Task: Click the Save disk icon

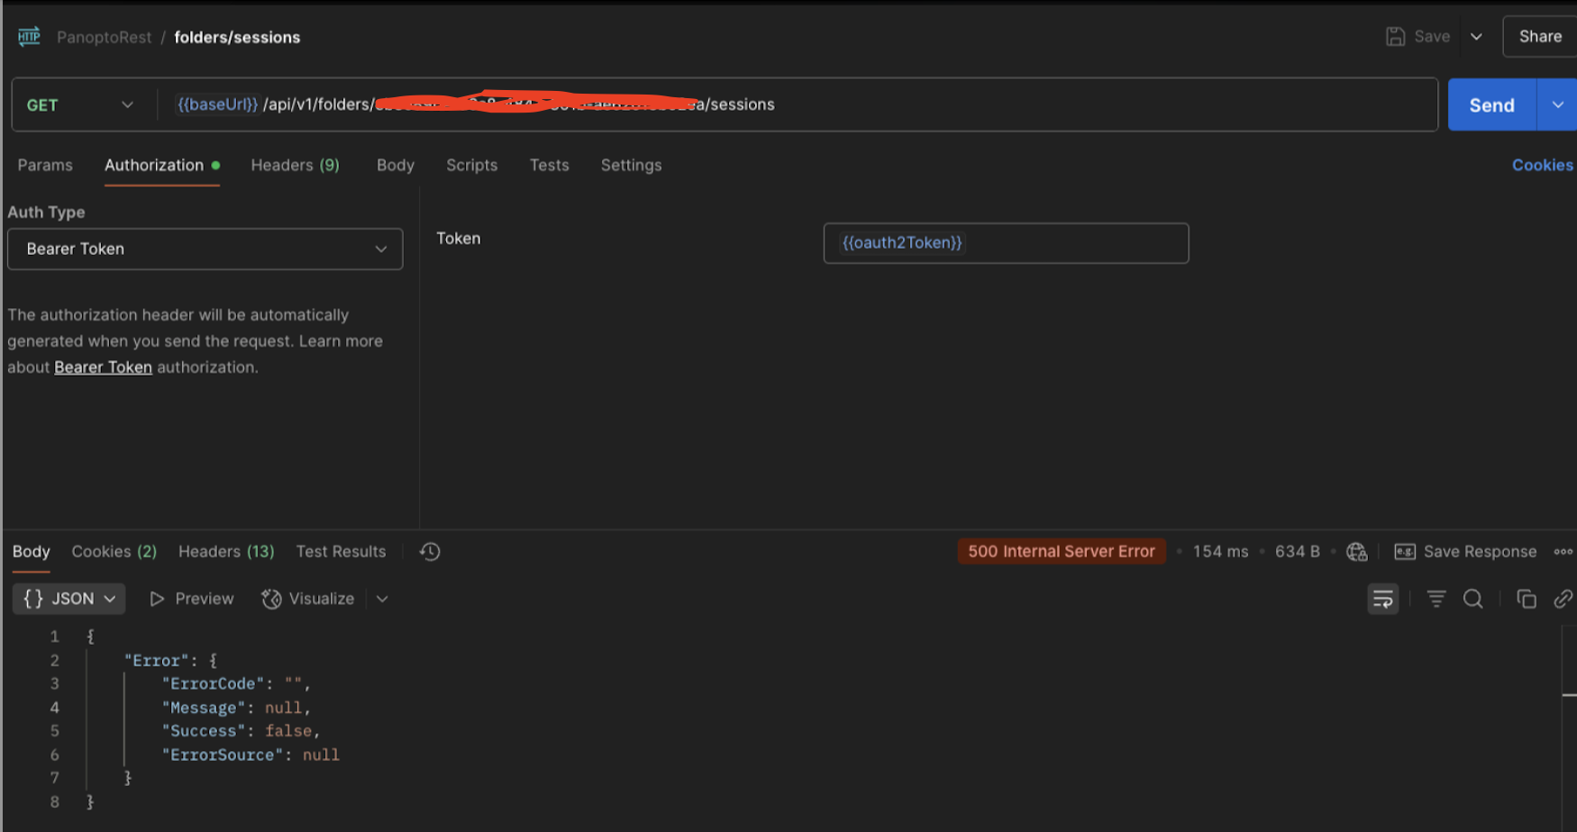Action: (x=1395, y=37)
